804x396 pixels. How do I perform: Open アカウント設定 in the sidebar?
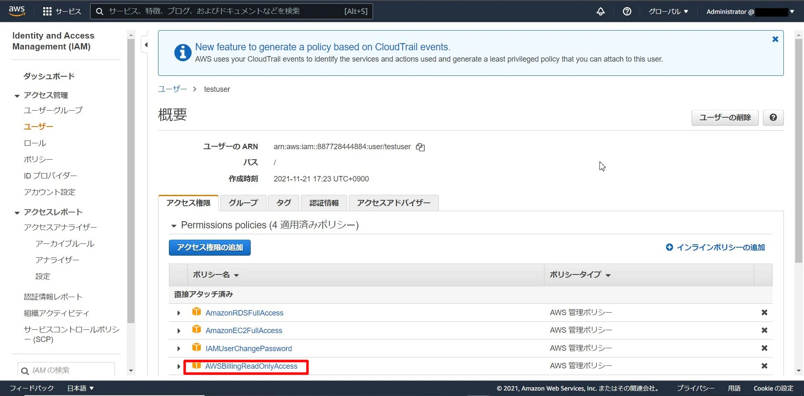pyautogui.click(x=49, y=192)
